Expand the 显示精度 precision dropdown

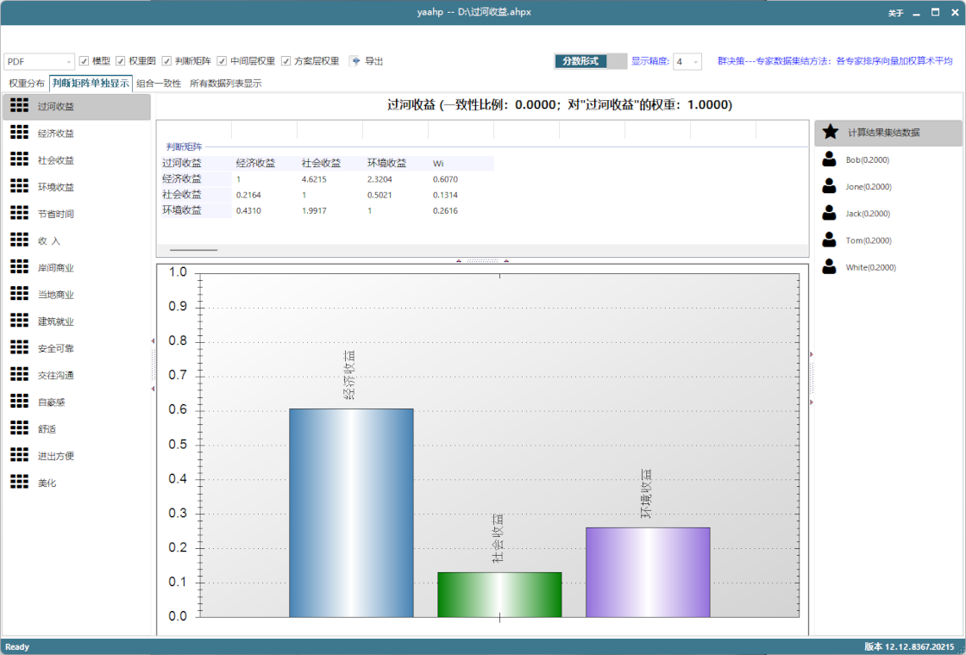(687, 62)
